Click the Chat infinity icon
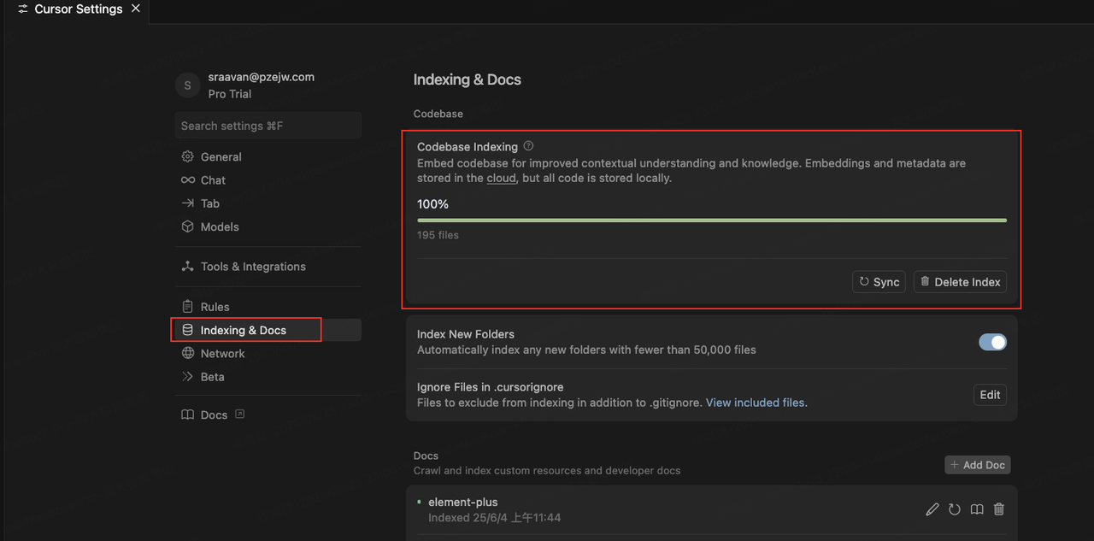 (187, 180)
